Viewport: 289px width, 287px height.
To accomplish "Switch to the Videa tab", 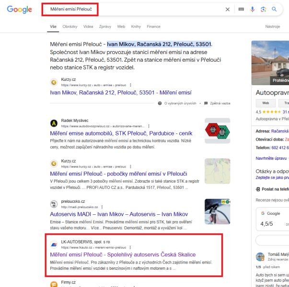I will pos(88,26).
